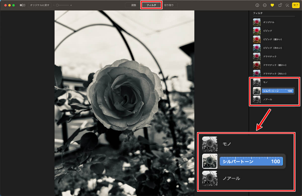This screenshot has height=196, width=302.
Task: Apply auto-enhance with the magic wand icon
Action: [287, 5]
